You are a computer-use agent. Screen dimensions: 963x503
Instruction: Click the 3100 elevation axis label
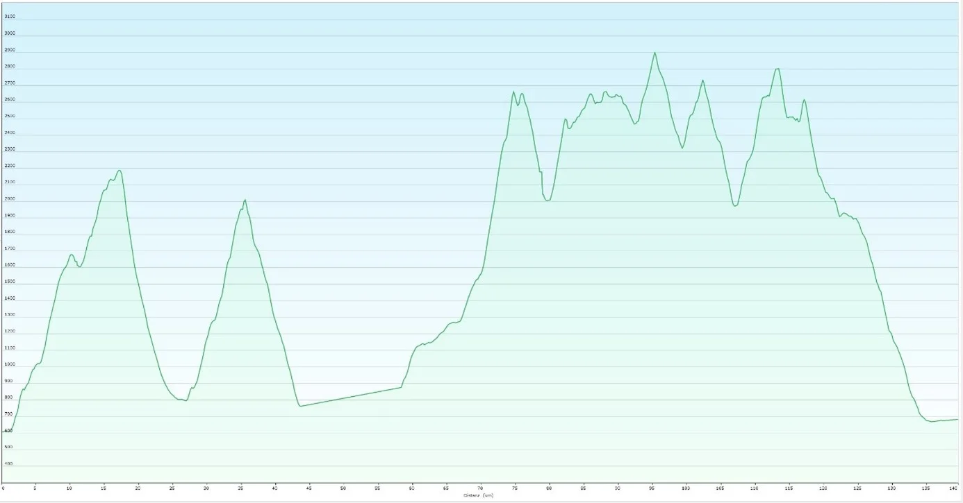pyautogui.click(x=10, y=17)
